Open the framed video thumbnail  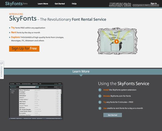tap(117, 41)
